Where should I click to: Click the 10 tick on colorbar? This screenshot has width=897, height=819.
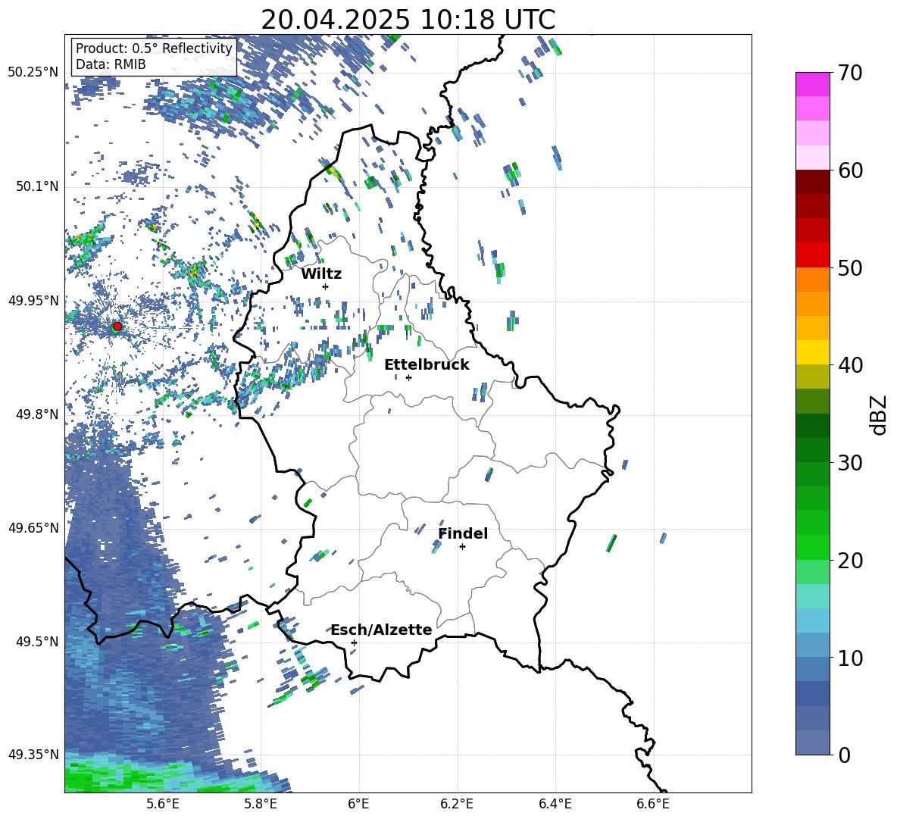850,658
